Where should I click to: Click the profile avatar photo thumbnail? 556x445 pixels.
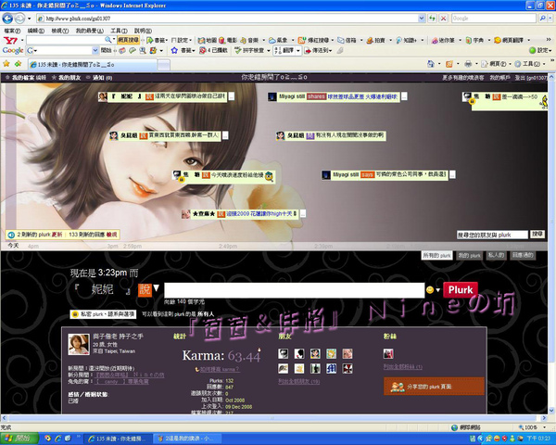79,345
